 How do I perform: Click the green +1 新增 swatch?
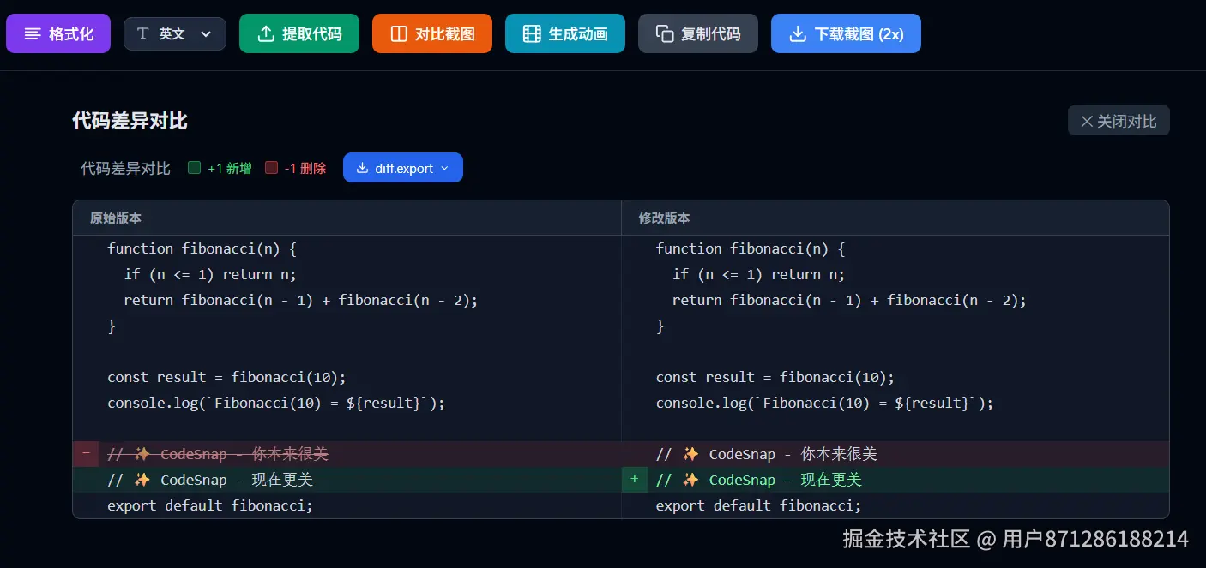(194, 168)
